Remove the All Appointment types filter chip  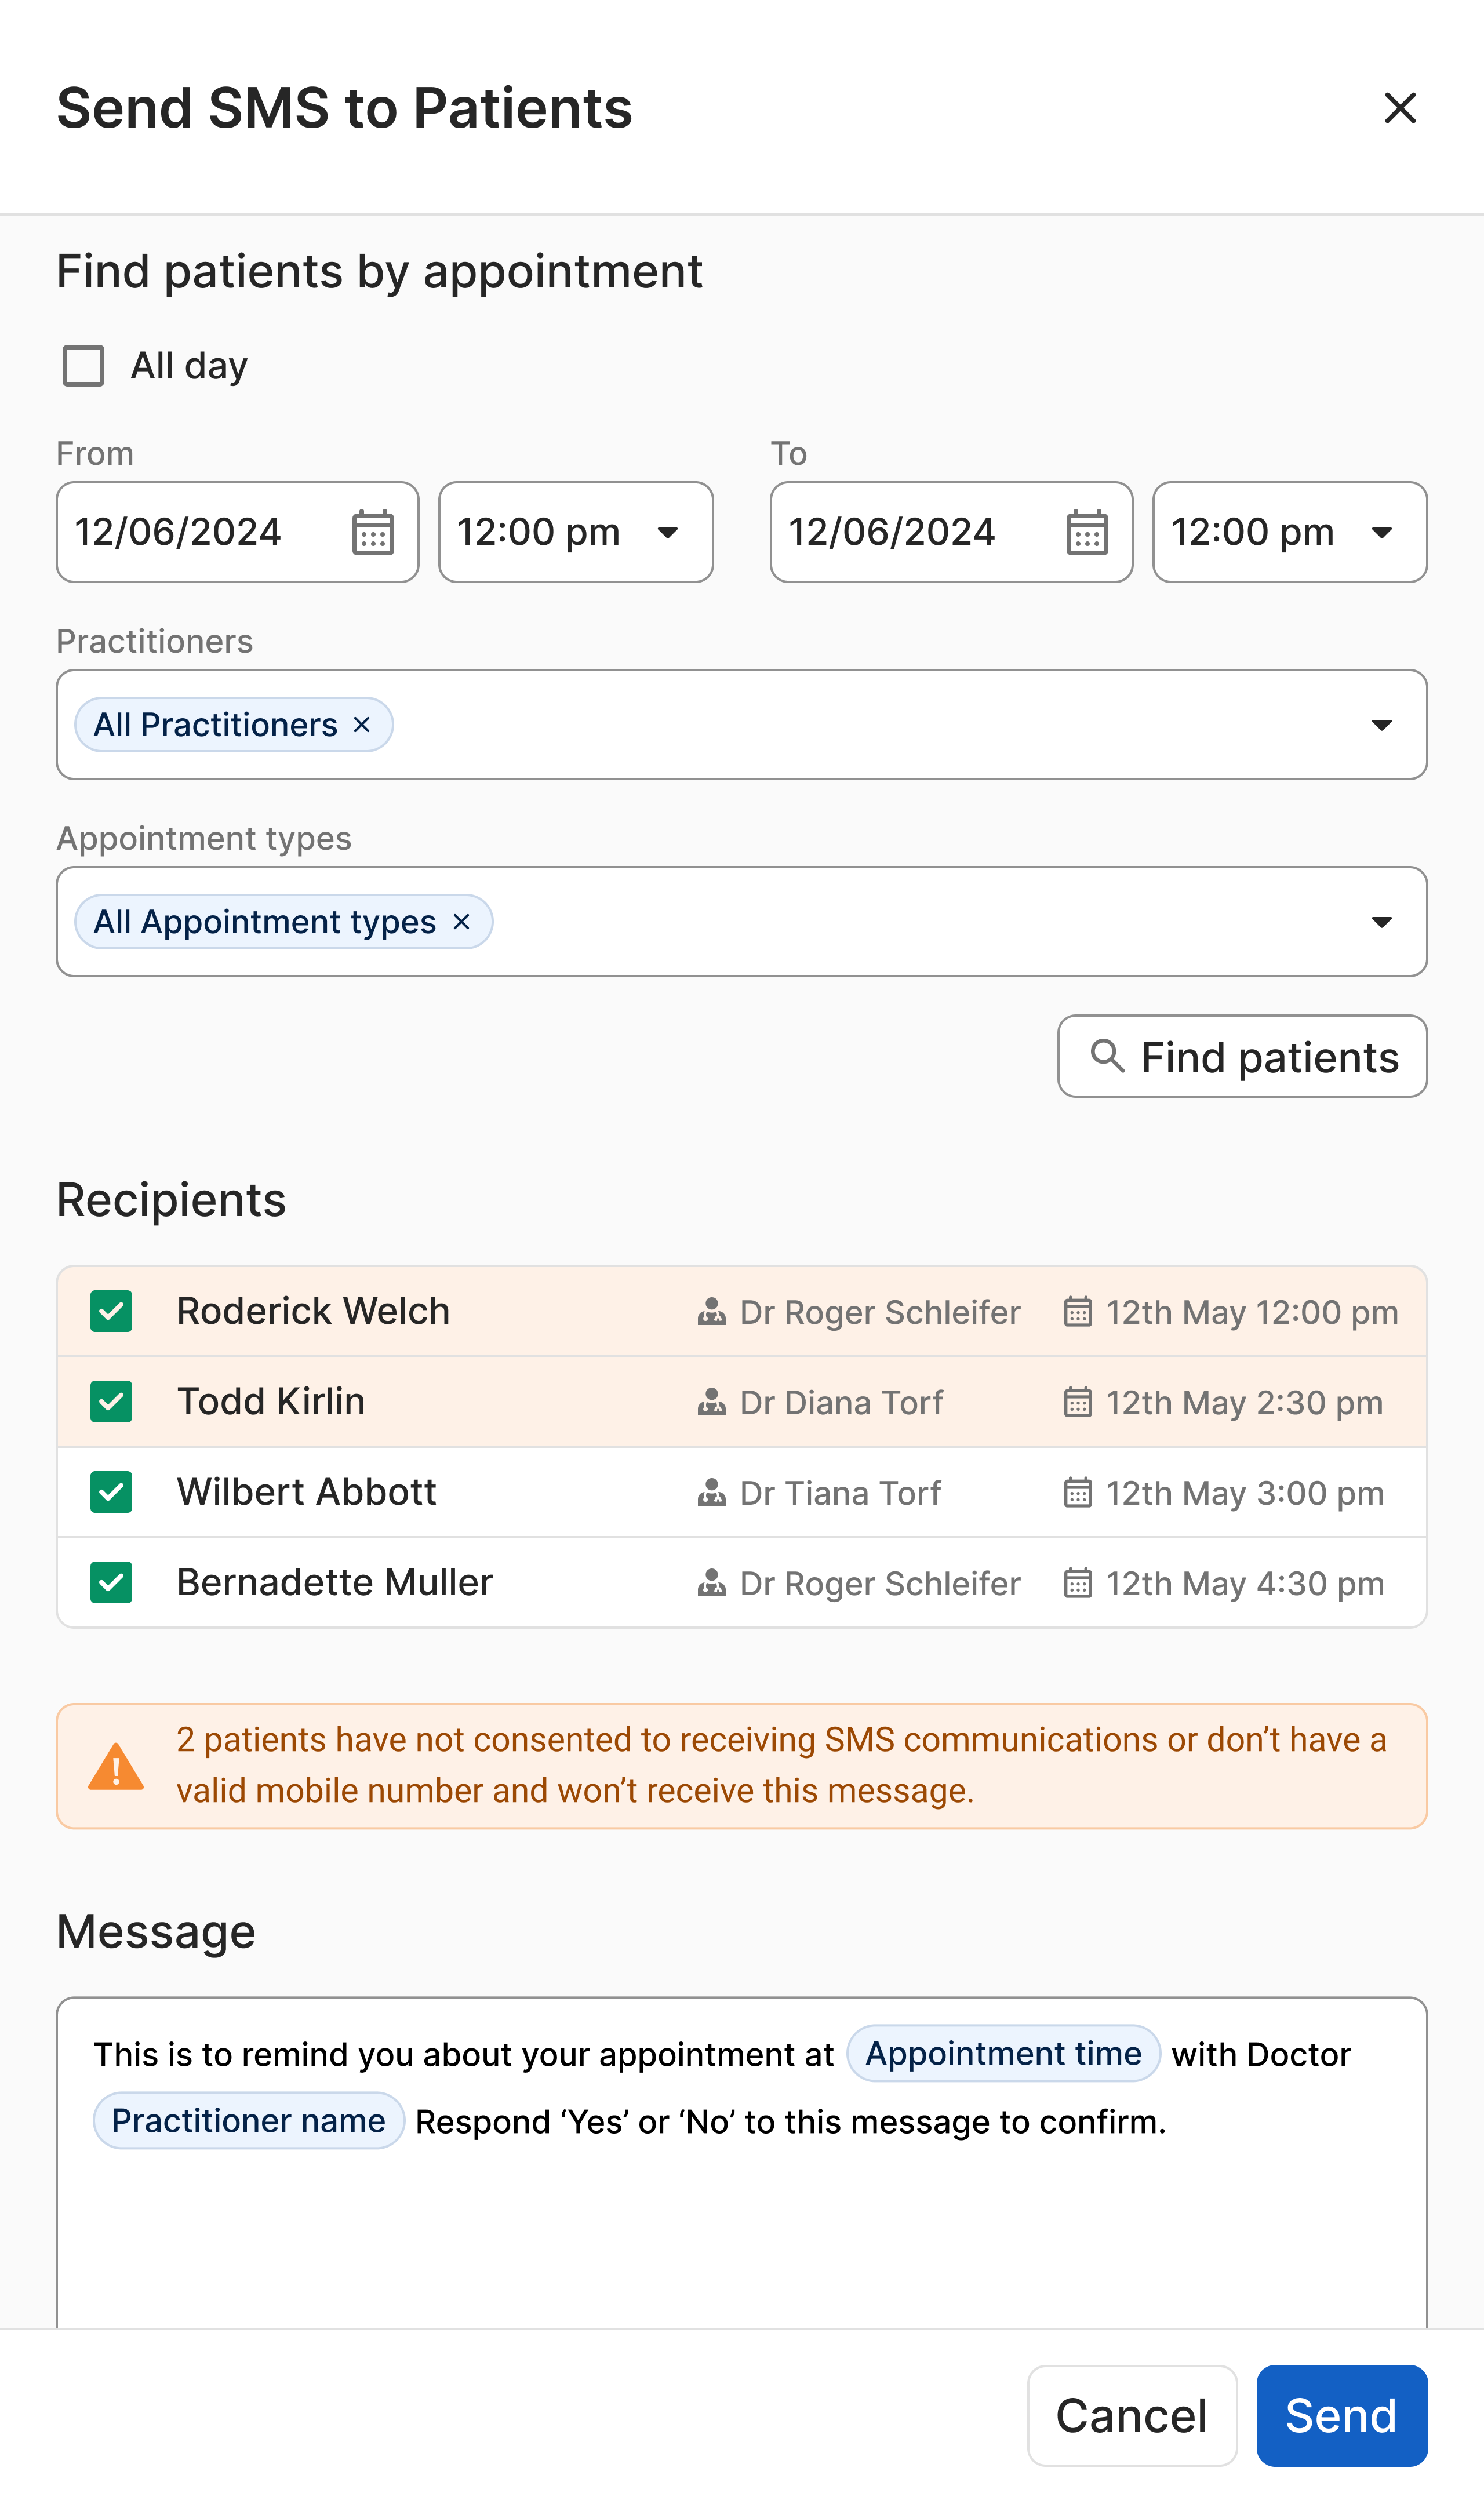(461, 920)
